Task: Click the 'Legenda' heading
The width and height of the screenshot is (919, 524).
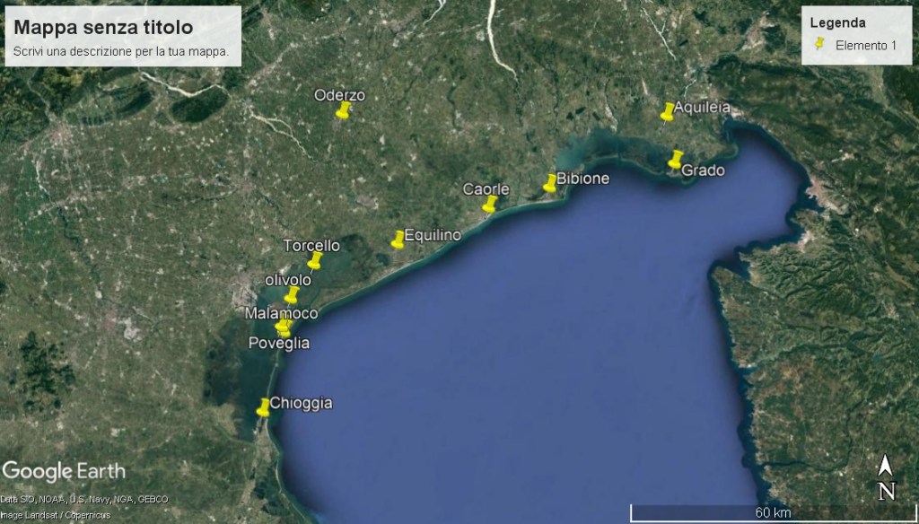Action: 837,22
